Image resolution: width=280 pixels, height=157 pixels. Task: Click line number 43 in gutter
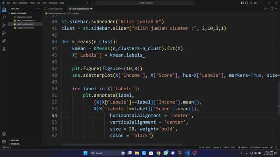(x=54, y=42)
